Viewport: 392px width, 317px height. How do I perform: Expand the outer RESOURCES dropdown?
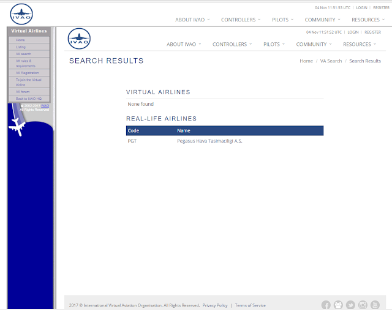point(367,20)
